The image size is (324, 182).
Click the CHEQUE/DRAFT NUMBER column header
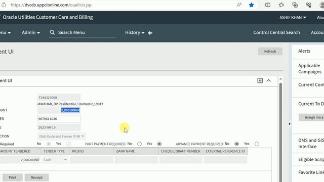(181, 151)
